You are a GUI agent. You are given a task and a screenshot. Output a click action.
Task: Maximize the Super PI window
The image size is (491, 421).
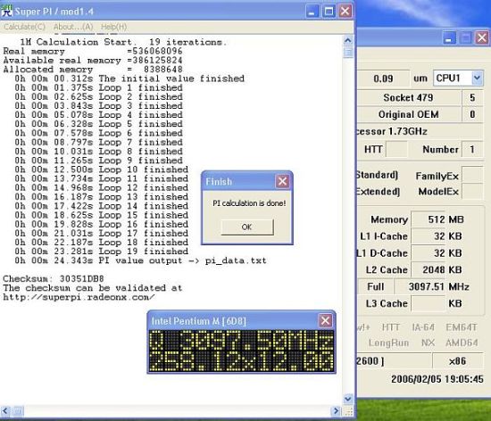(329, 12)
